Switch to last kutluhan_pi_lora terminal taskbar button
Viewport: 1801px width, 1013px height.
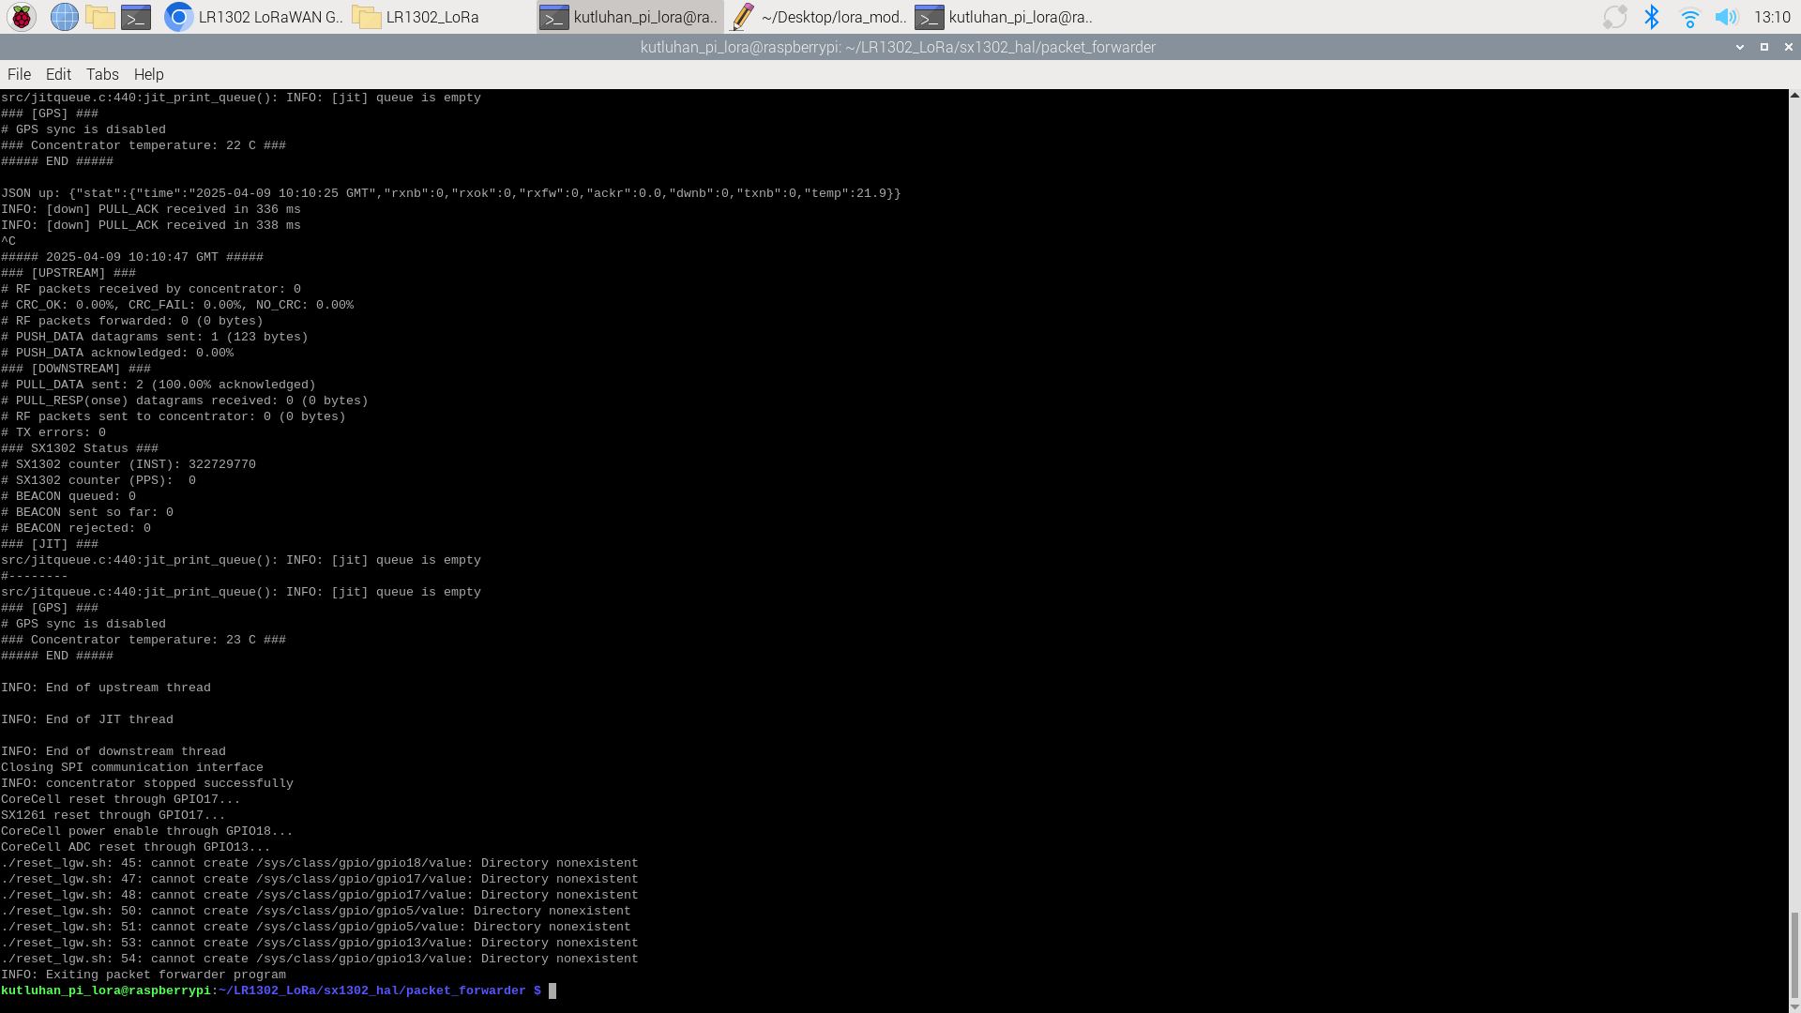(x=1005, y=17)
